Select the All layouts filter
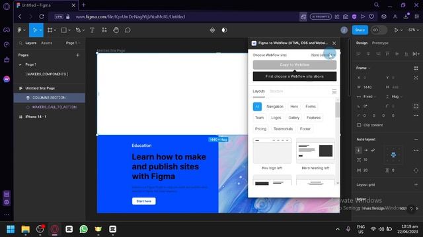 pyautogui.click(x=257, y=107)
